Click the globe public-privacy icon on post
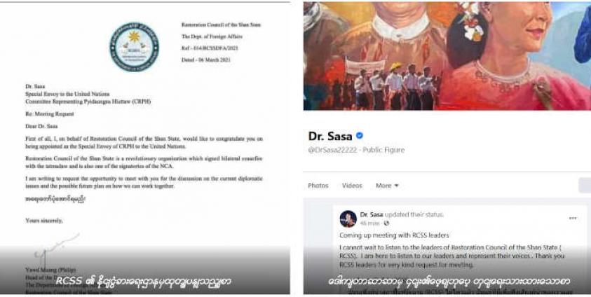Screen dimensions: 591x297 click(386, 223)
